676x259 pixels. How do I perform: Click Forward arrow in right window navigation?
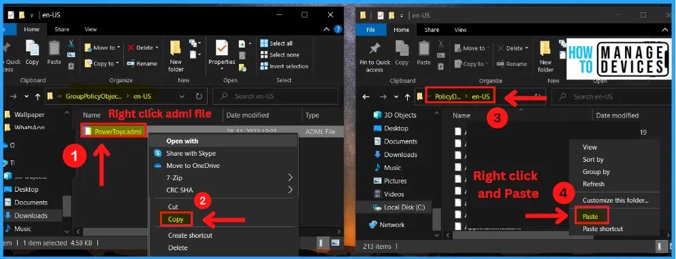(383, 97)
